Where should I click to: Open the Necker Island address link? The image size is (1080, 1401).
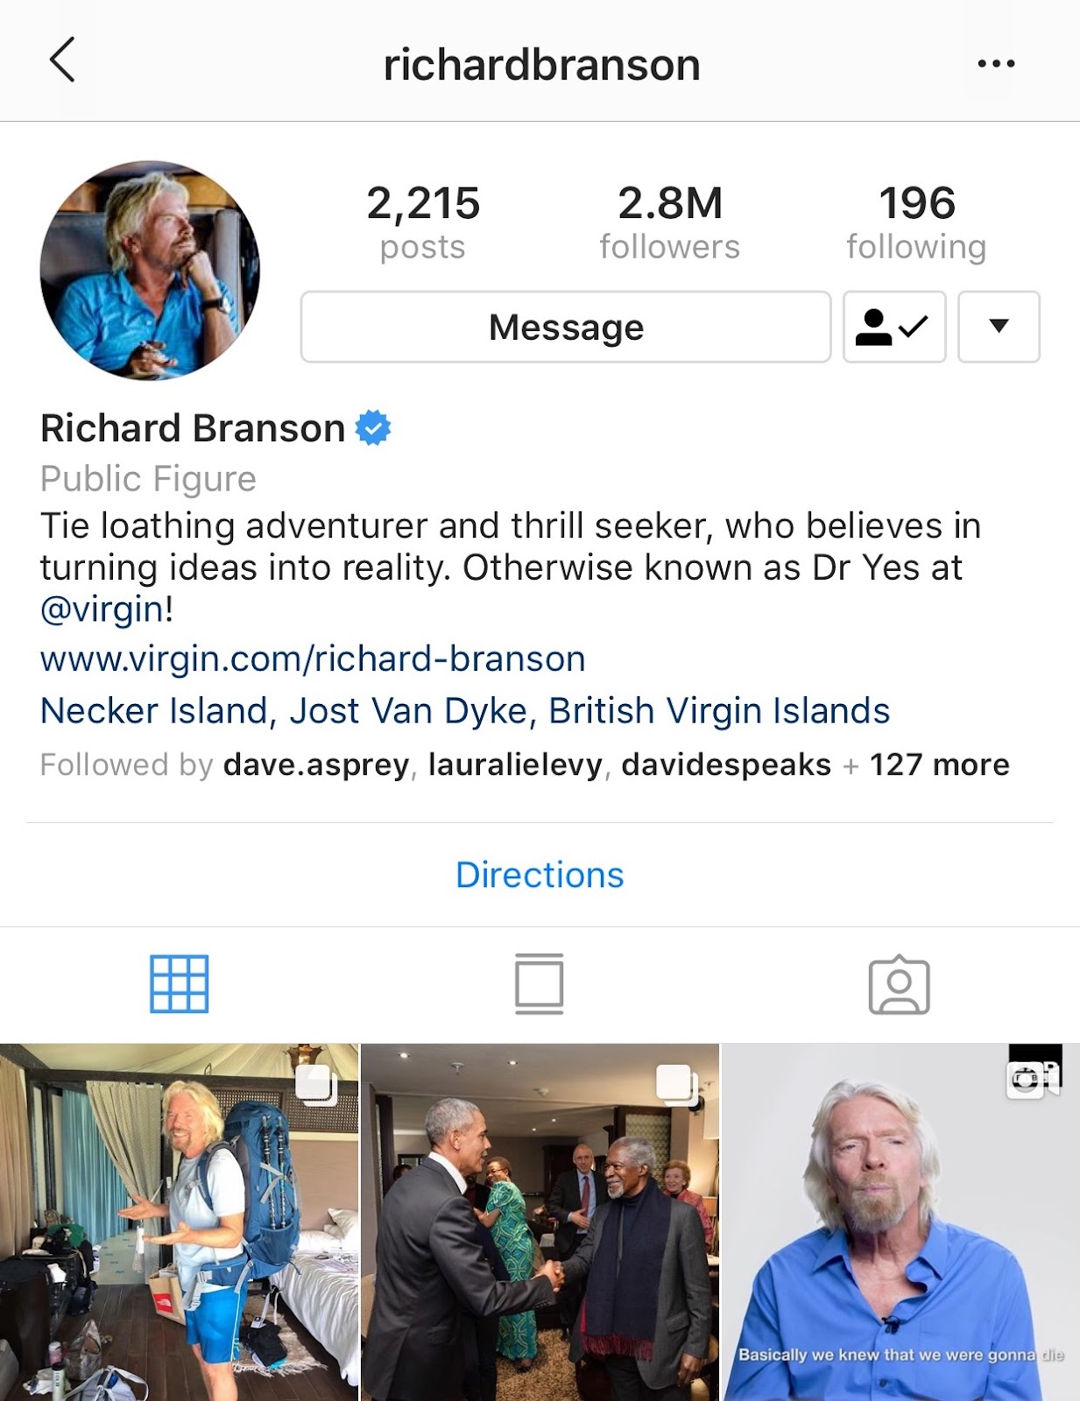(x=465, y=711)
